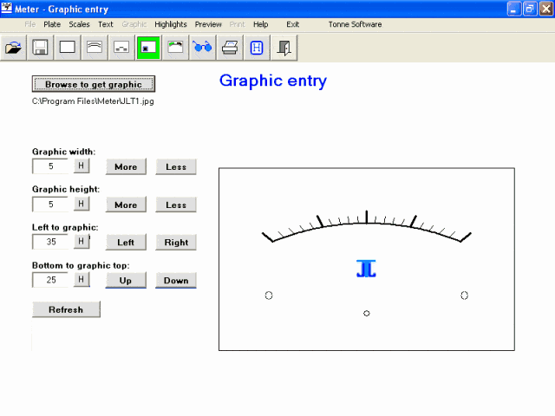Open the Highlights menu
The width and height of the screenshot is (555, 416).
171,24
